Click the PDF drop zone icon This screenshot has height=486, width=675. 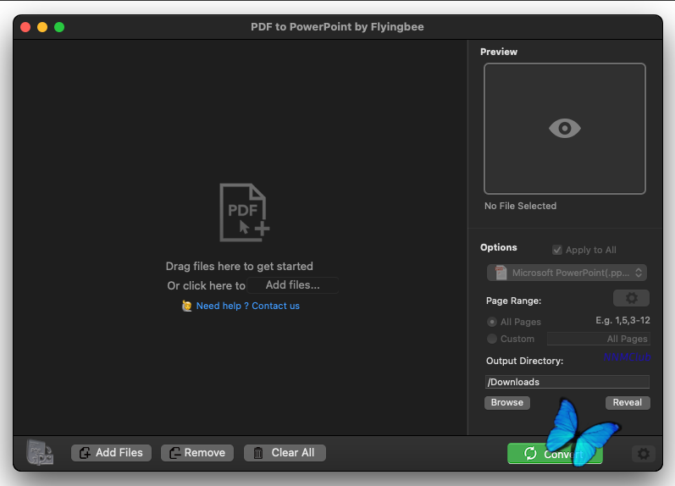point(245,213)
